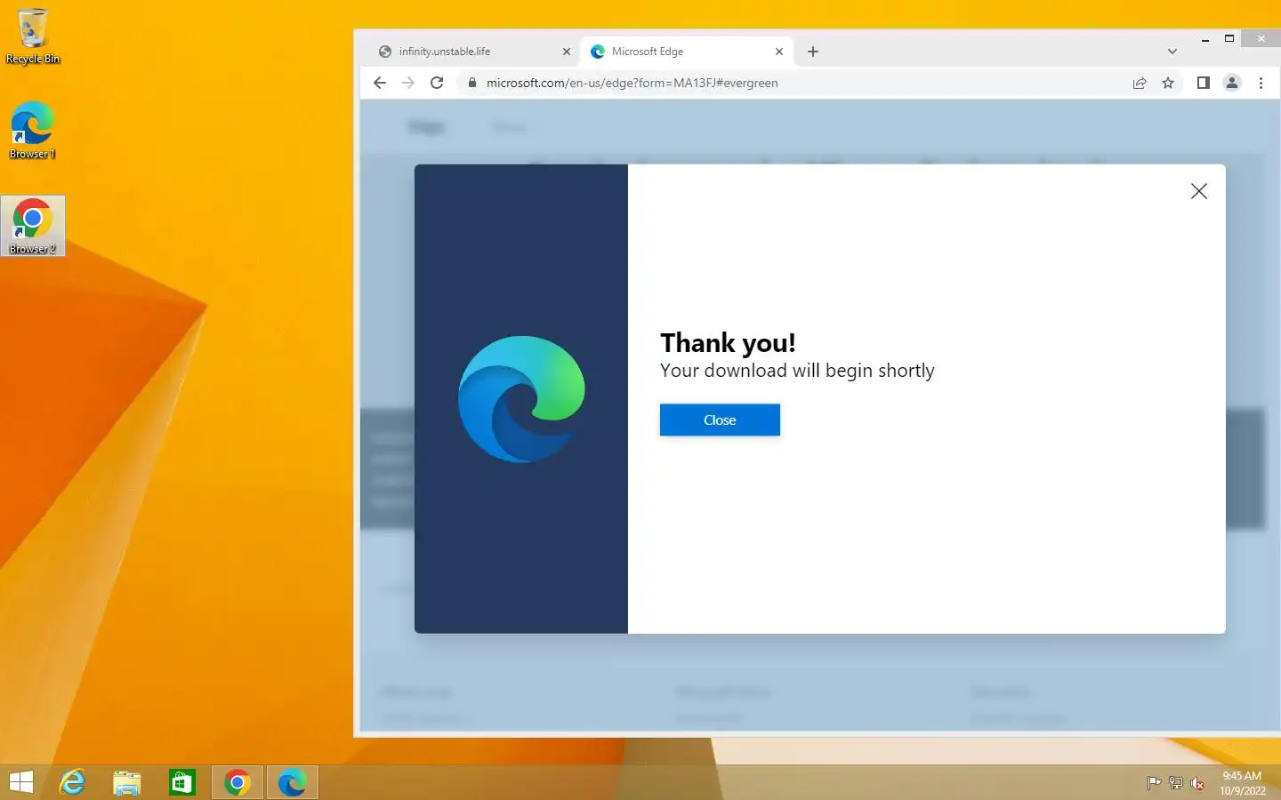Click the Edge logo in the dialog
1281x800 pixels.
pyautogui.click(x=521, y=399)
